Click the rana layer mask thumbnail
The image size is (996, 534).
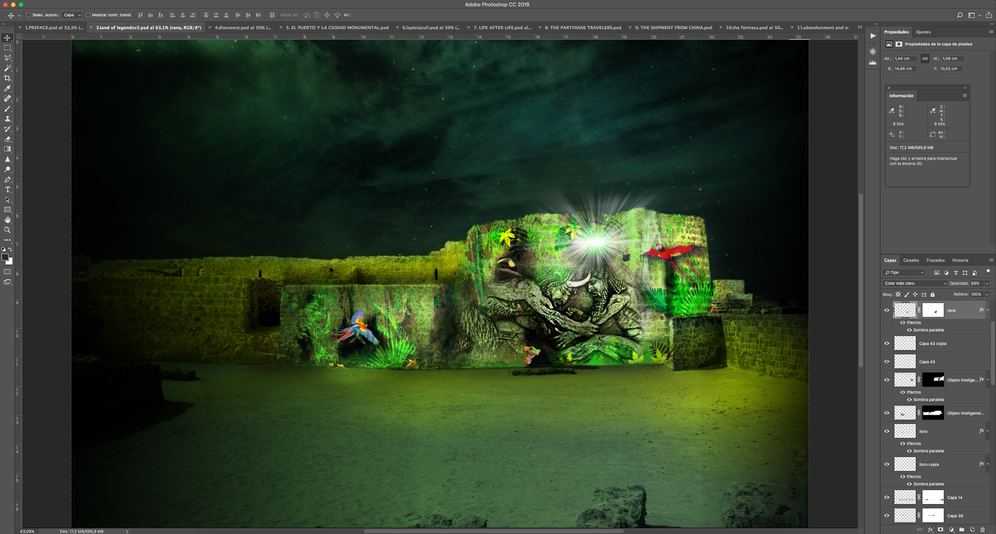[933, 310]
